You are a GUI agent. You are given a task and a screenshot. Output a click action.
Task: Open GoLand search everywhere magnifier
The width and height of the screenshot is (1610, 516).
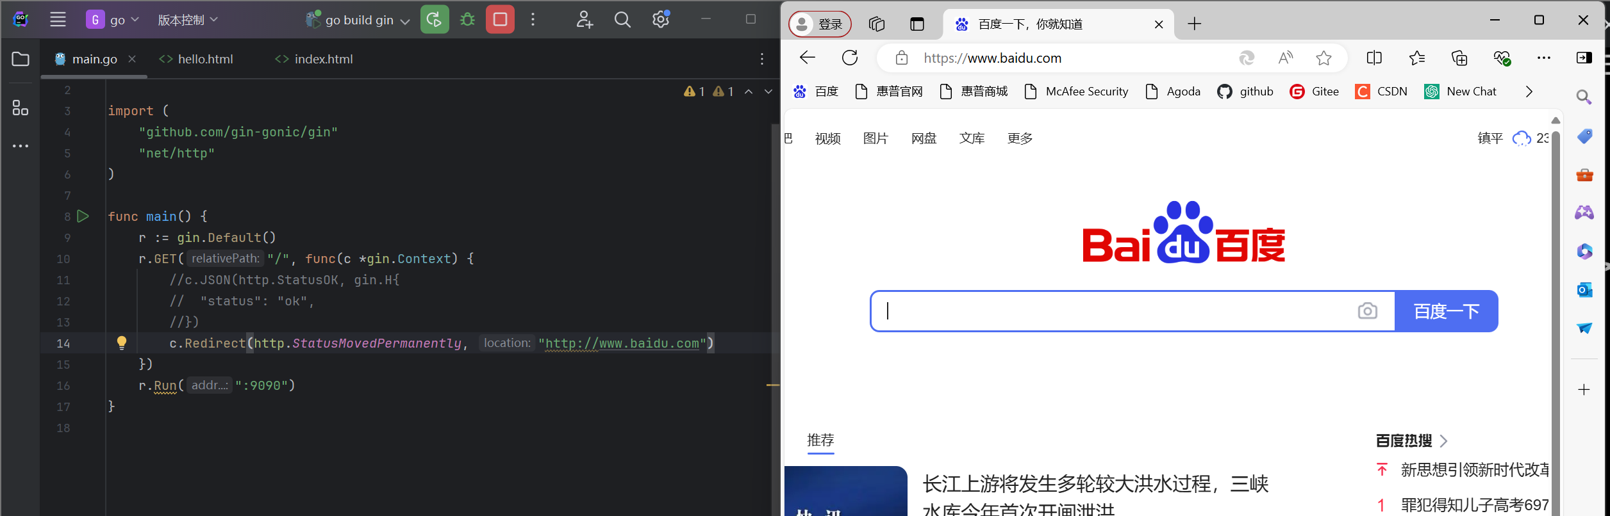click(x=622, y=20)
